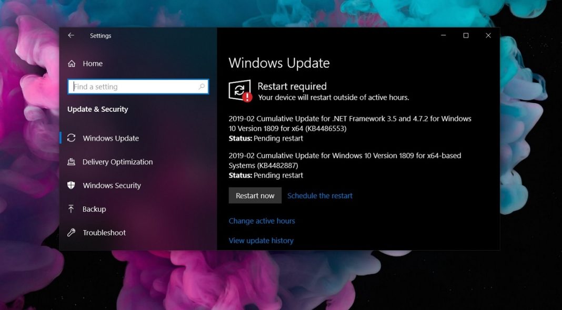Screen dimensions: 562x310
Task: Open Change active hours
Action: (262, 221)
